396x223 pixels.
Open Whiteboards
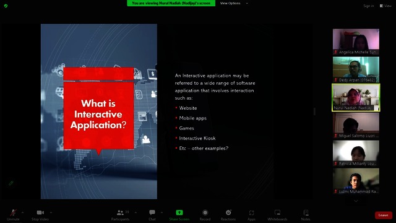(x=277, y=215)
